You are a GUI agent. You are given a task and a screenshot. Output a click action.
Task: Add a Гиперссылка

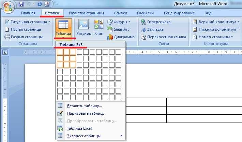tap(155, 22)
